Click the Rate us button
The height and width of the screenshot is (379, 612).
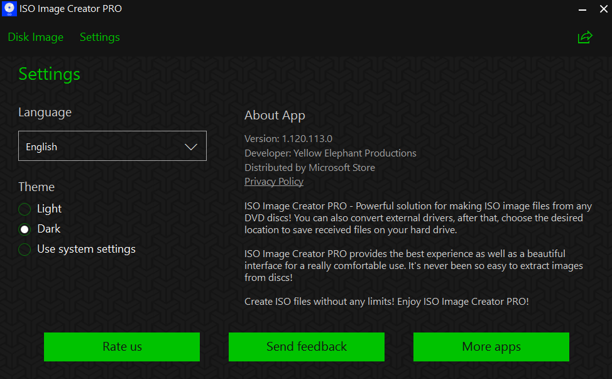[x=122, y=346]
